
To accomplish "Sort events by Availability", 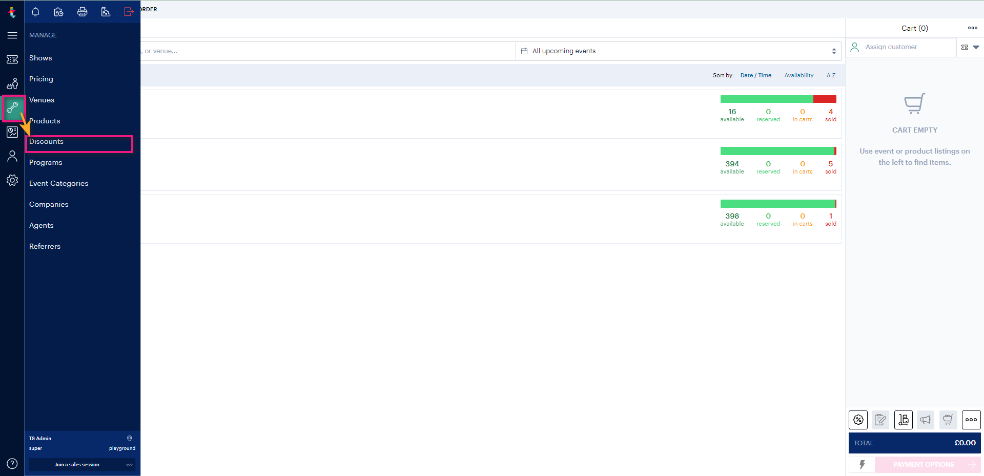I will click(x=798, y=75).
